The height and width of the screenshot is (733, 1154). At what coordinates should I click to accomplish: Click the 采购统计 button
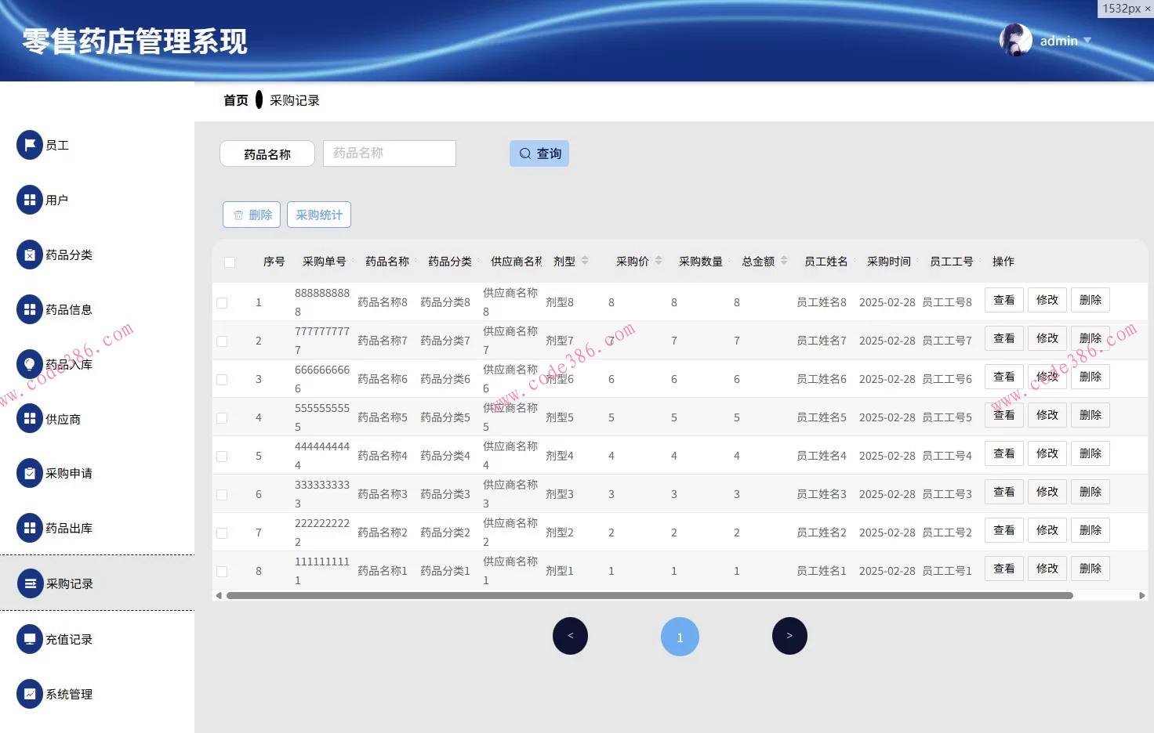(x=318, y=214)
